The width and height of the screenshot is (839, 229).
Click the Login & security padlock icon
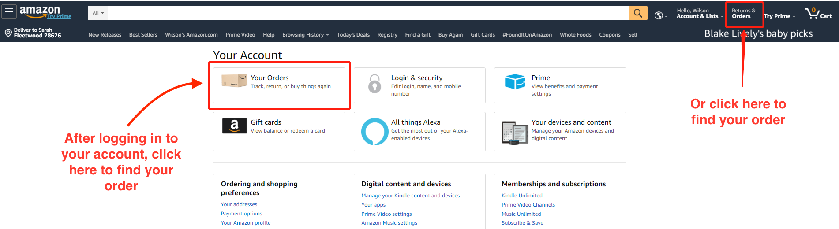point(375,84)
